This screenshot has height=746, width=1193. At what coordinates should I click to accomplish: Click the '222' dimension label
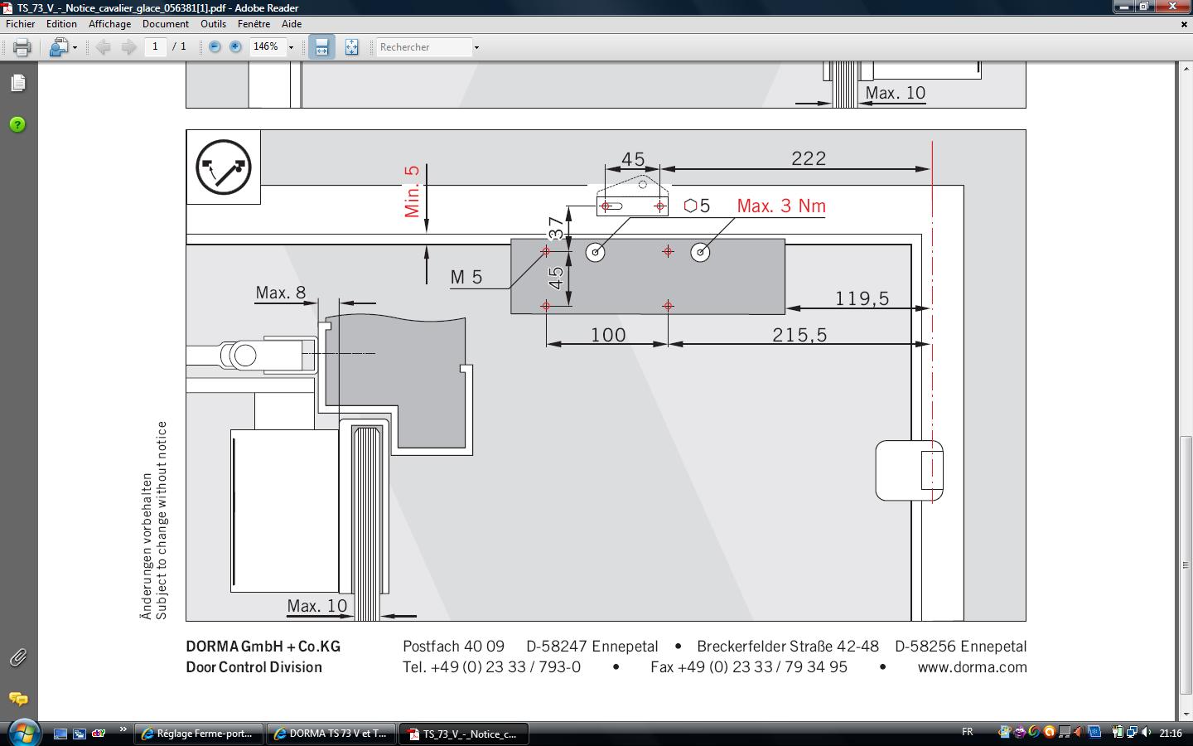(x=809, y=158)
